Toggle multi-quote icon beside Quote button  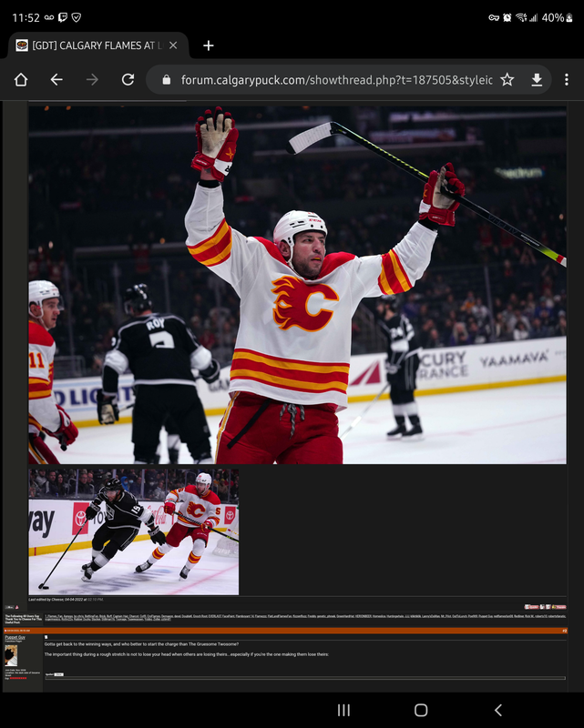(542, 607)
